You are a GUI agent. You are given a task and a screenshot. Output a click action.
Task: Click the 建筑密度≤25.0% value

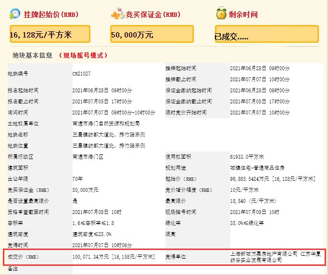coord(92,235)
